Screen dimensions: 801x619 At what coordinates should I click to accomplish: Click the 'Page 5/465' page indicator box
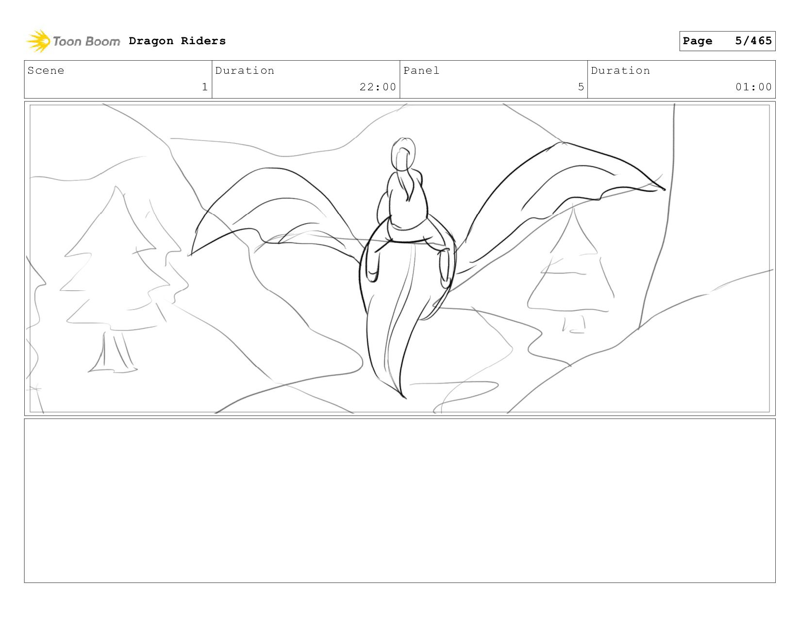tap(727, 41)
